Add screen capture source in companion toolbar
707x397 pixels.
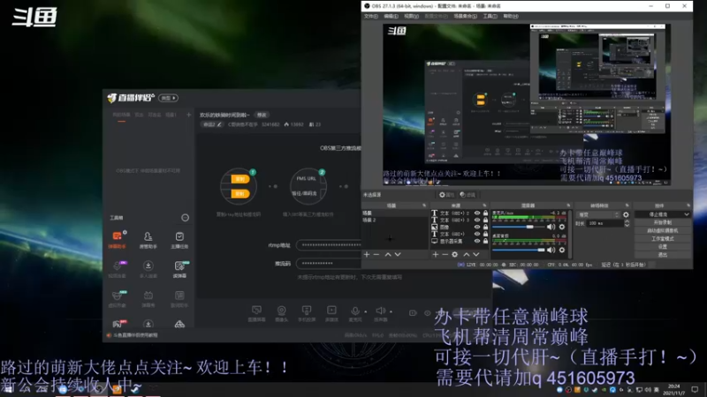(256, 313)
